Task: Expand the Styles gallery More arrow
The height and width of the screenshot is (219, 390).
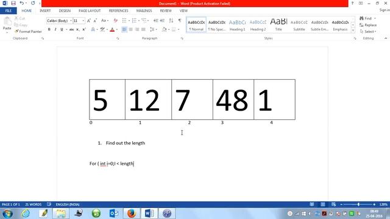Action: coord(353,30)
